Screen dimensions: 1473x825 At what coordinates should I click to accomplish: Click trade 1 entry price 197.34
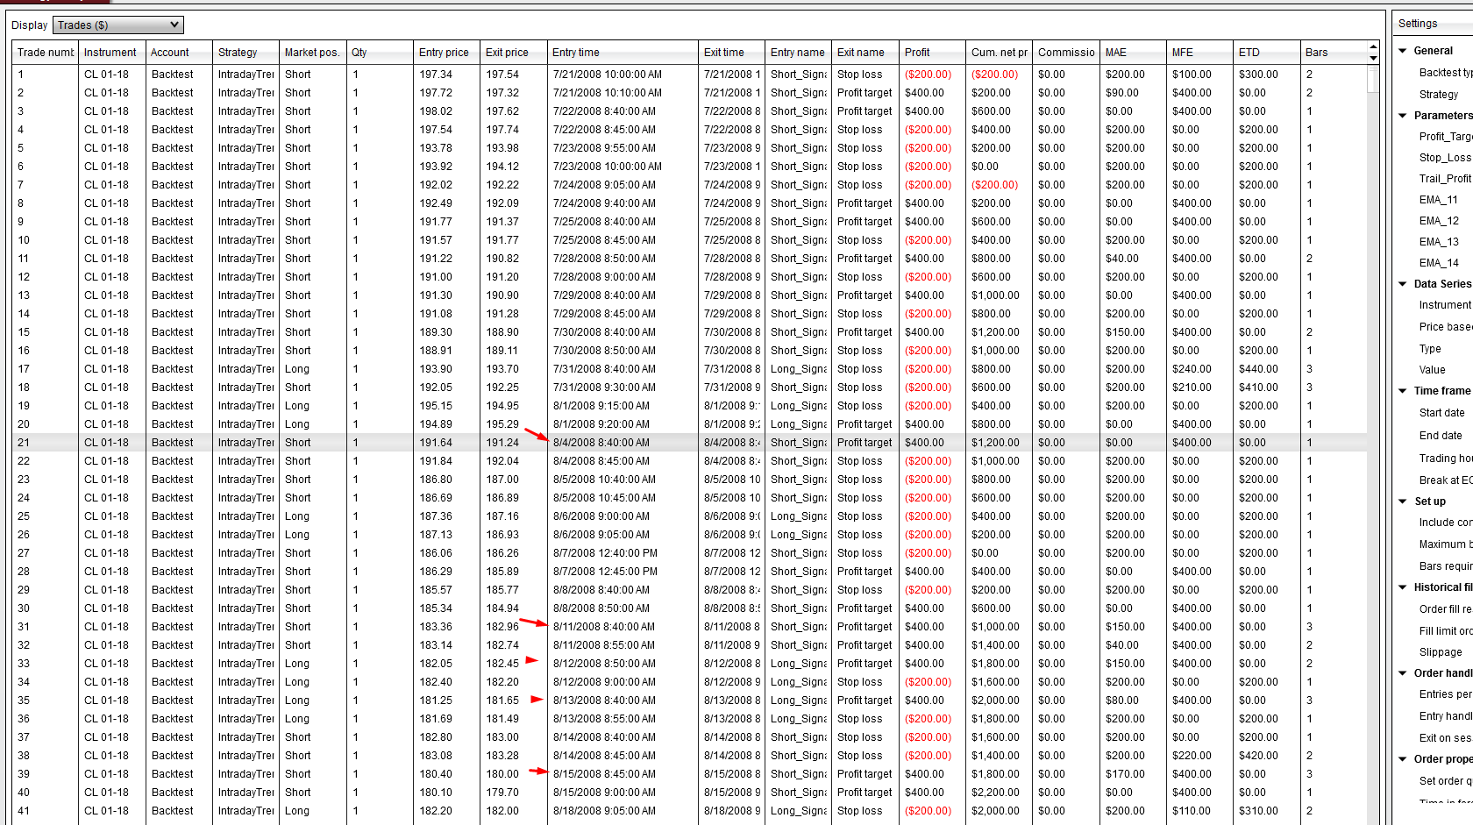click(x=436, y=75)
